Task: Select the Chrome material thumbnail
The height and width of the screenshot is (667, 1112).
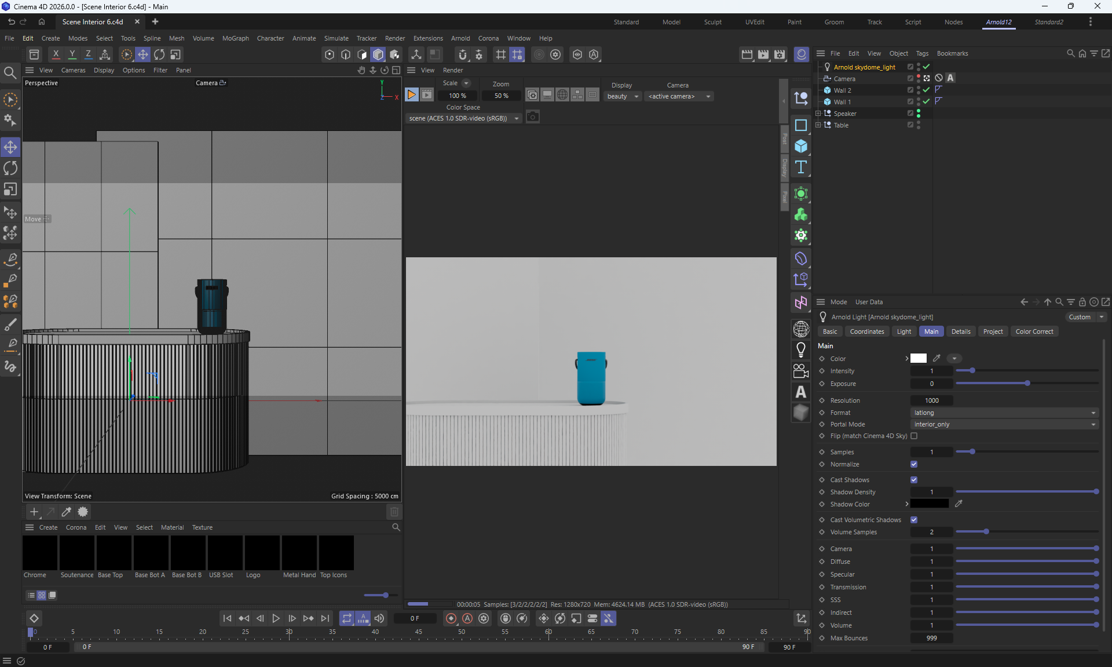Action: click(40, 553)
